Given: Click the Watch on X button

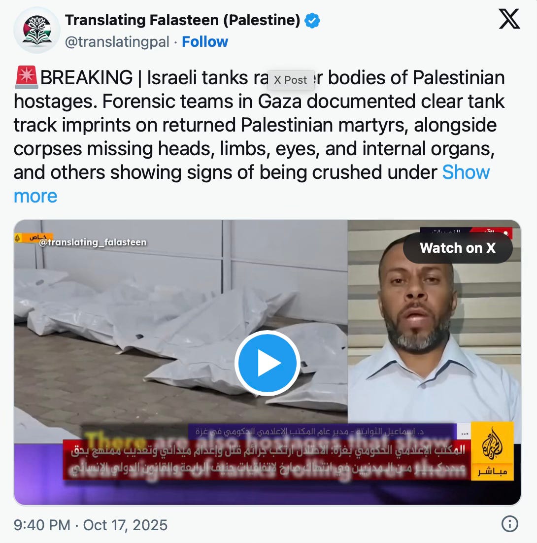Looking at the screenshot, I should 457,248.
